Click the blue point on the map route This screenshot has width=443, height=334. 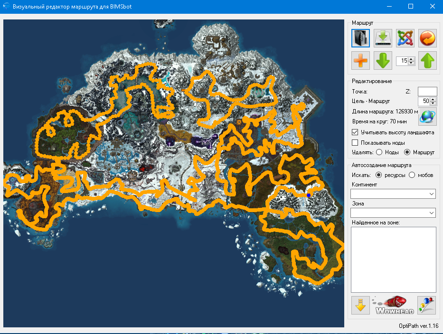(309, 195)
